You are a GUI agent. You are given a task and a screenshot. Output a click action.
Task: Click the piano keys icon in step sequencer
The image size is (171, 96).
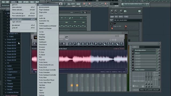[85, 12]
